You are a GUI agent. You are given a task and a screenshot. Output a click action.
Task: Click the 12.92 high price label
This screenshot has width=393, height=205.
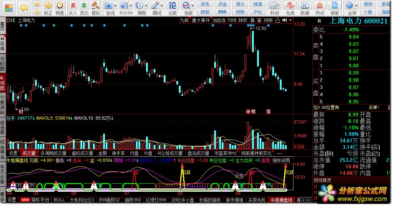[261, 28]
